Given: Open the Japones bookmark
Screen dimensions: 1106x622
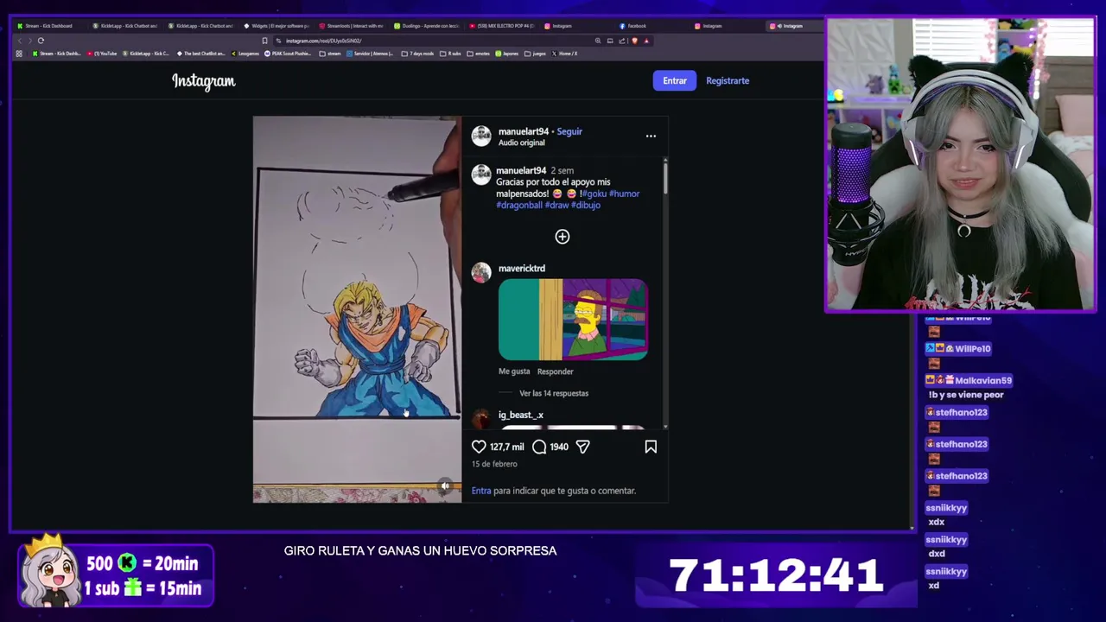Looking at the screenshot, I should [507, 54].
